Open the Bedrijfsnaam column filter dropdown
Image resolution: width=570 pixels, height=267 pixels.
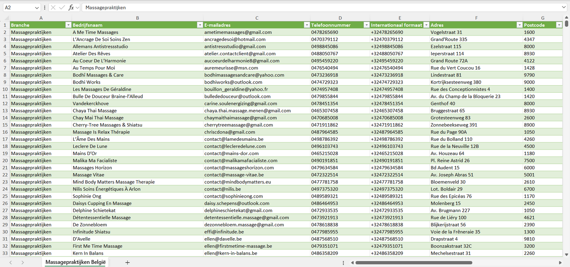point(200,25)
